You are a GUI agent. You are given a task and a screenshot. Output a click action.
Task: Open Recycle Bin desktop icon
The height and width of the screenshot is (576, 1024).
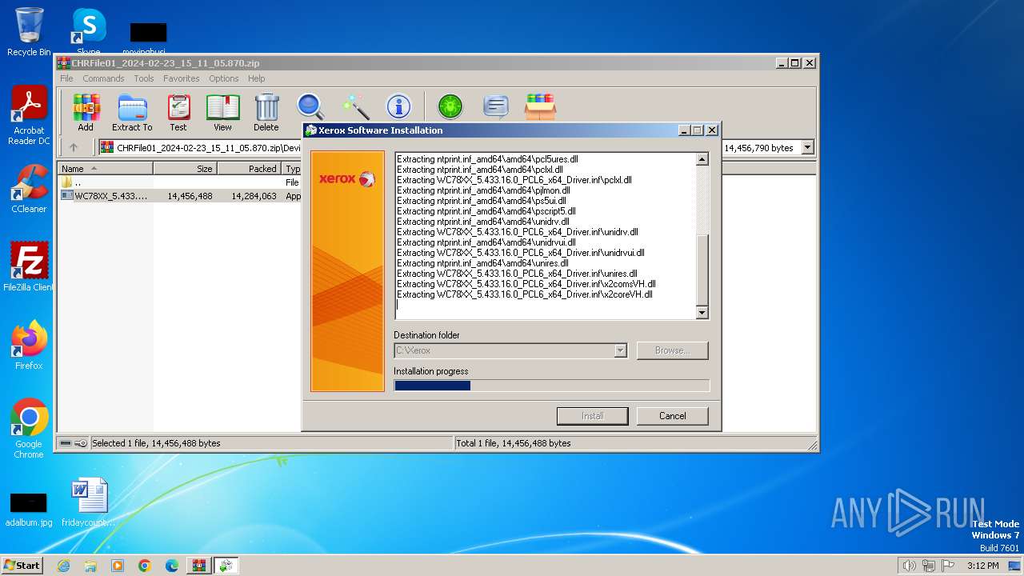(x=29, y=31)
